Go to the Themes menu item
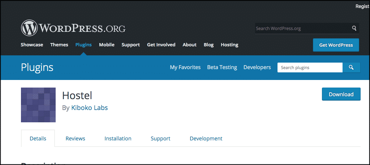 pos(59,45)
